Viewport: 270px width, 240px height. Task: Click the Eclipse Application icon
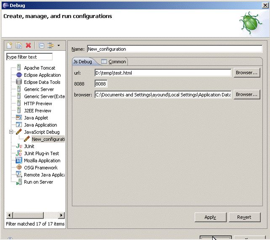(x=19, y=75)
